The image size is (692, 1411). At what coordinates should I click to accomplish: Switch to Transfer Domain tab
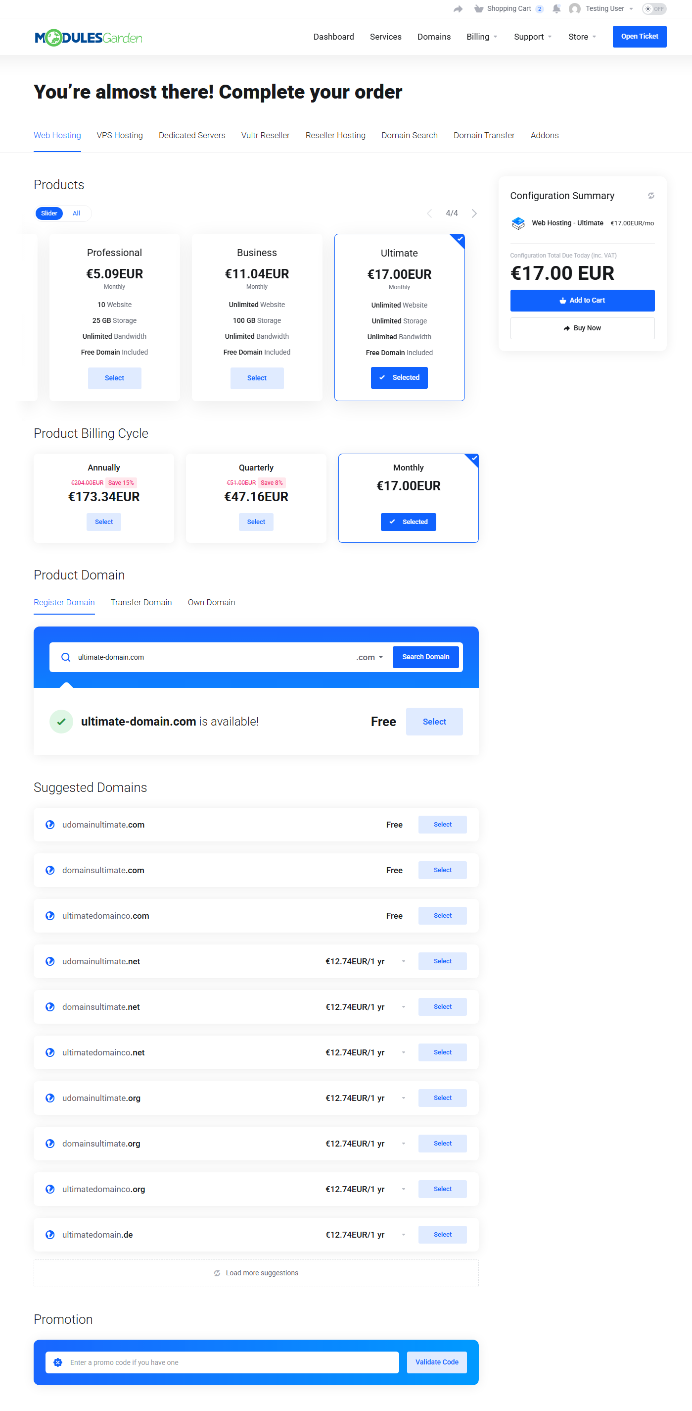point(141,603)
